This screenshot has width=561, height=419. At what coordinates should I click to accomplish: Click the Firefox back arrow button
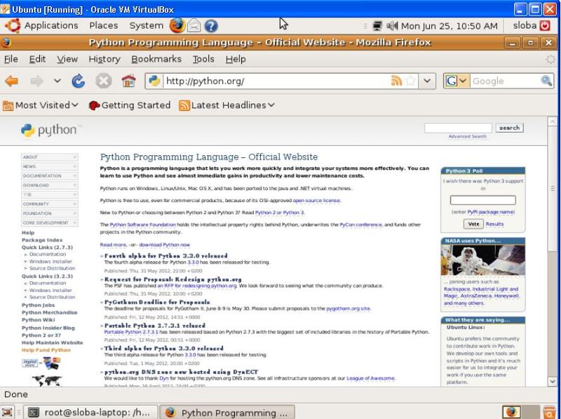[11, 81]
